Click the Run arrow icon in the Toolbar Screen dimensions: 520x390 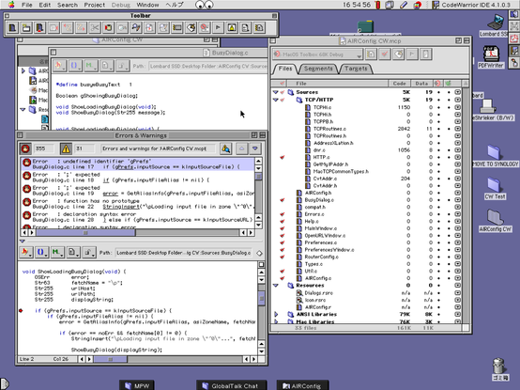[218, 27]
